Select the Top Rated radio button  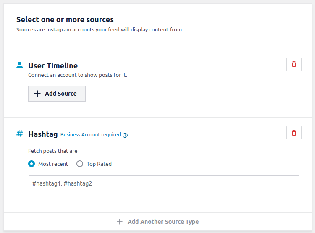80,164
